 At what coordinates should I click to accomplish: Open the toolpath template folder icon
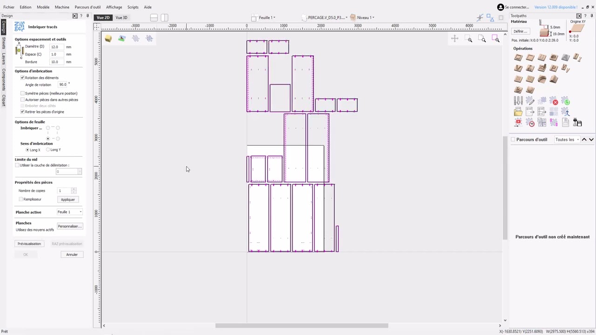coord(518,112)
